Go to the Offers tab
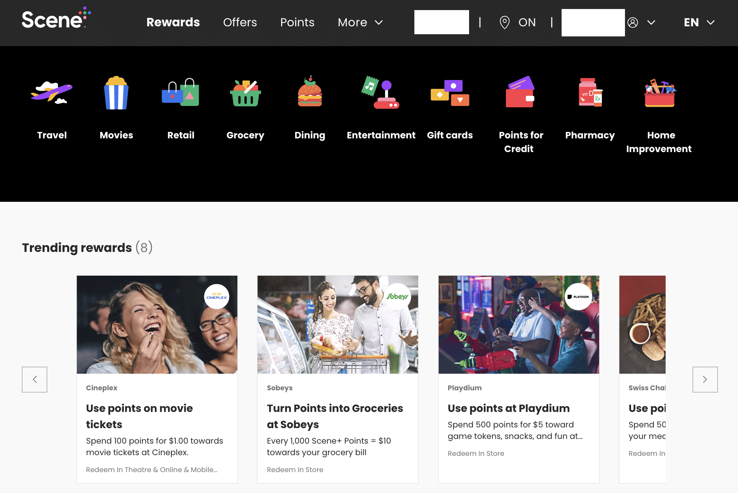The image size is (738, 493). 240,22
